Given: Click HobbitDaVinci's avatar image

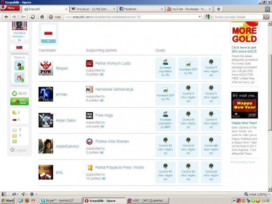Looking at the screenshot, I should [x=46, y=146].
